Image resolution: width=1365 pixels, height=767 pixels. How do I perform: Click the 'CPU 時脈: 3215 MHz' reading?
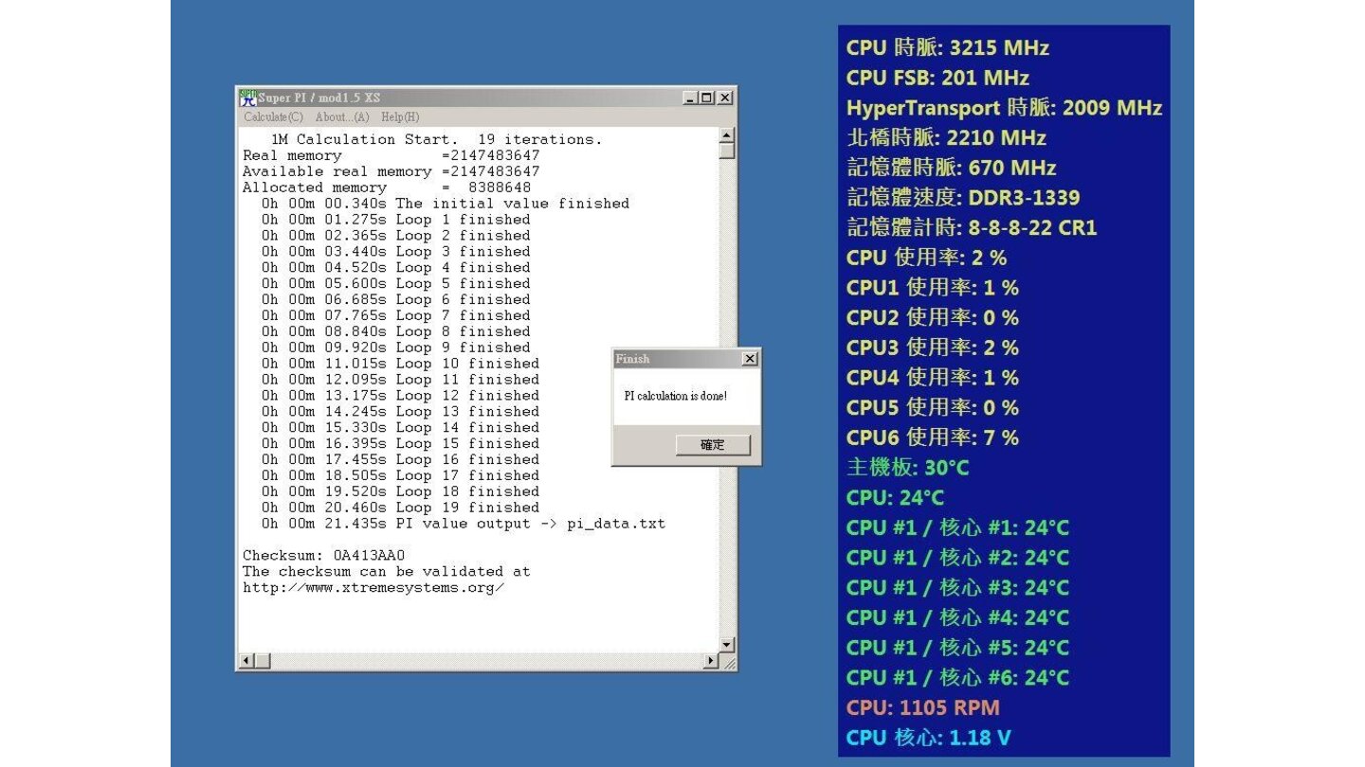click(x=948, y=47)
